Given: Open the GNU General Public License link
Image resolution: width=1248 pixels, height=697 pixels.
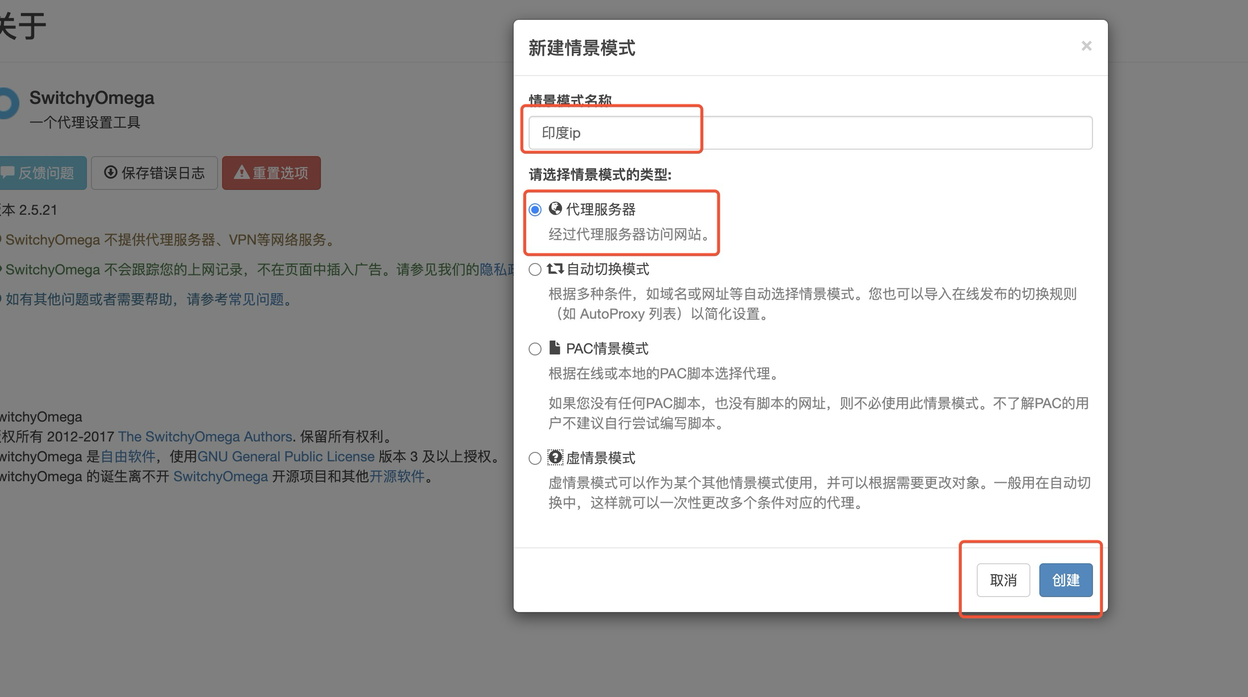Looking at the screenshot, I should pos(286,456).
